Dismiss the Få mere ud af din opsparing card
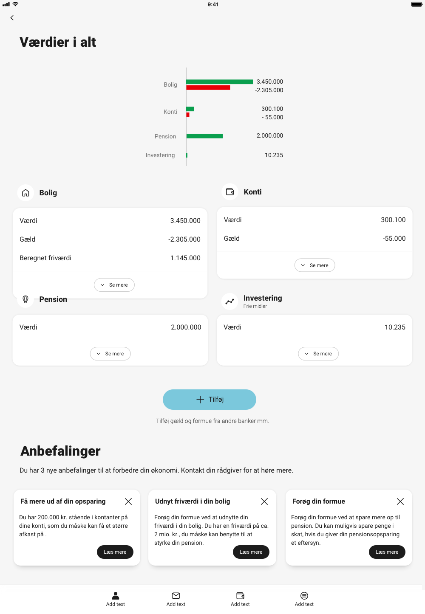Viewport: 425px width, 614px height. point(128,501)
